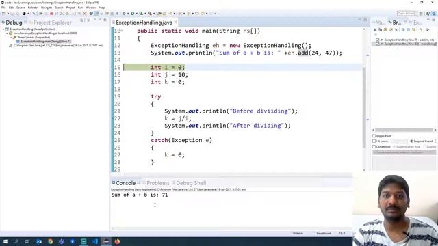Minimize the Debug view panel
Viewport: 438px width, 246px height.
coord(100,20)
